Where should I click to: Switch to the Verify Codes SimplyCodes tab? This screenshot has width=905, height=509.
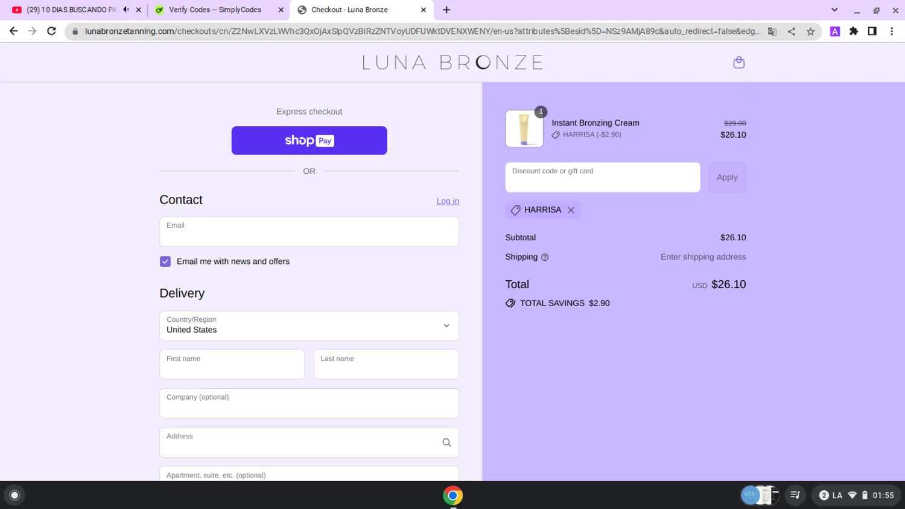(x=215, y=10)
